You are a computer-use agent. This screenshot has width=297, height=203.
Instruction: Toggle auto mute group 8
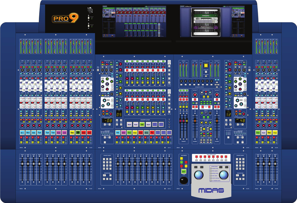point(226,157)
